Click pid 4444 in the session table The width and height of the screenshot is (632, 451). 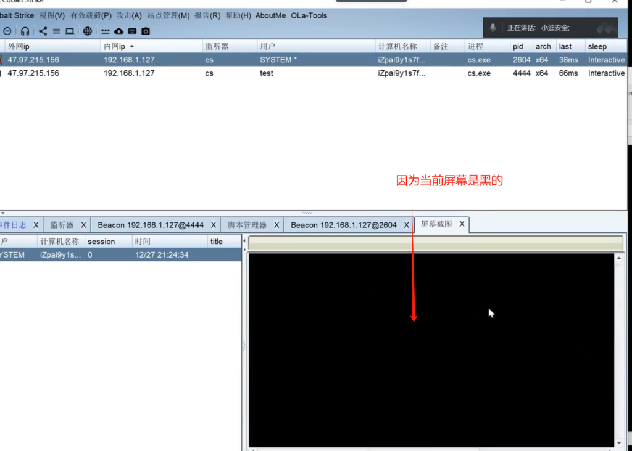522,73
